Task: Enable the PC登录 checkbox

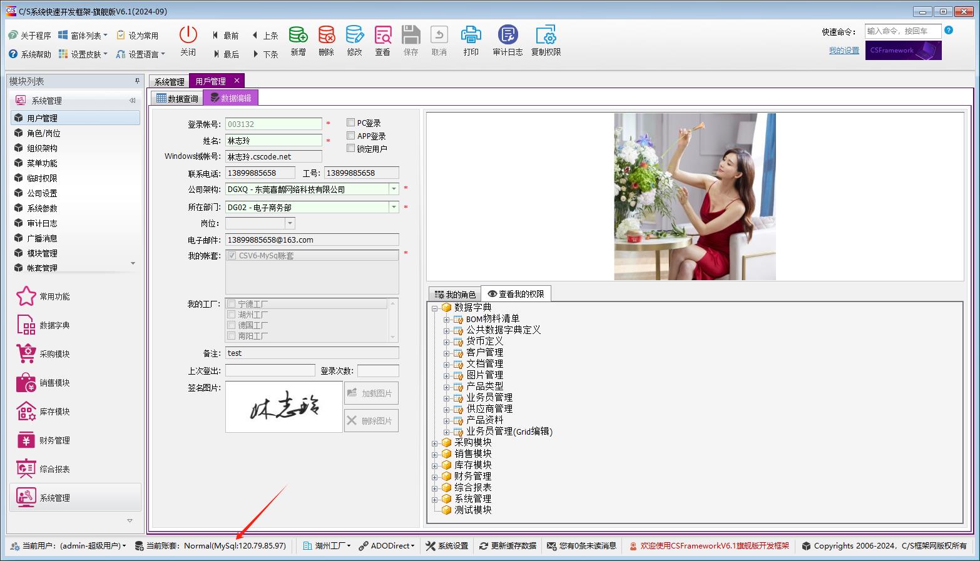Action: pos(351,123)
